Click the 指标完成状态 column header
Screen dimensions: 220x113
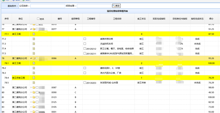(x=197, y=19)
